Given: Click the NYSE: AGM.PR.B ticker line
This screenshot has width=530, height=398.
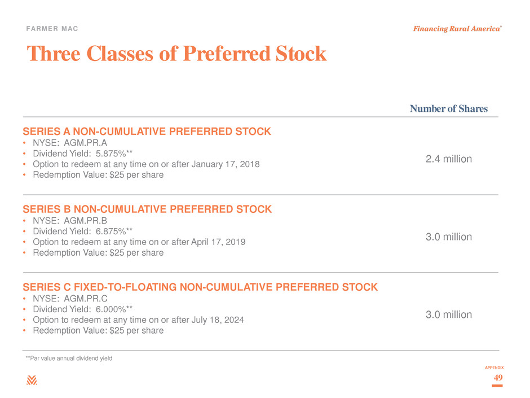Looking at the screenshot, I should pos(70,221).
